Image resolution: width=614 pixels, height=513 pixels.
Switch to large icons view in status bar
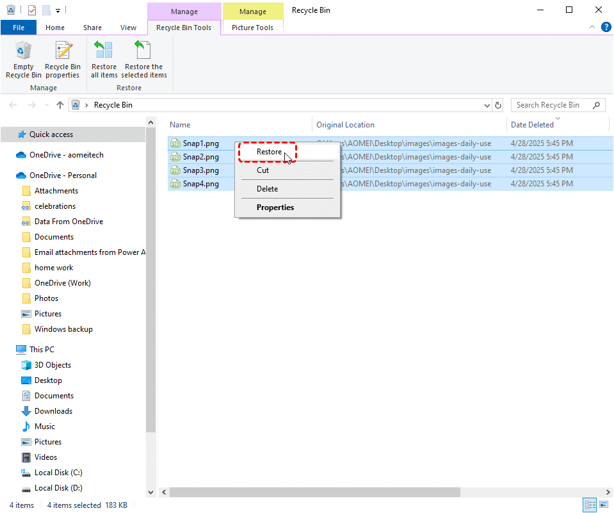pos(604,505)
